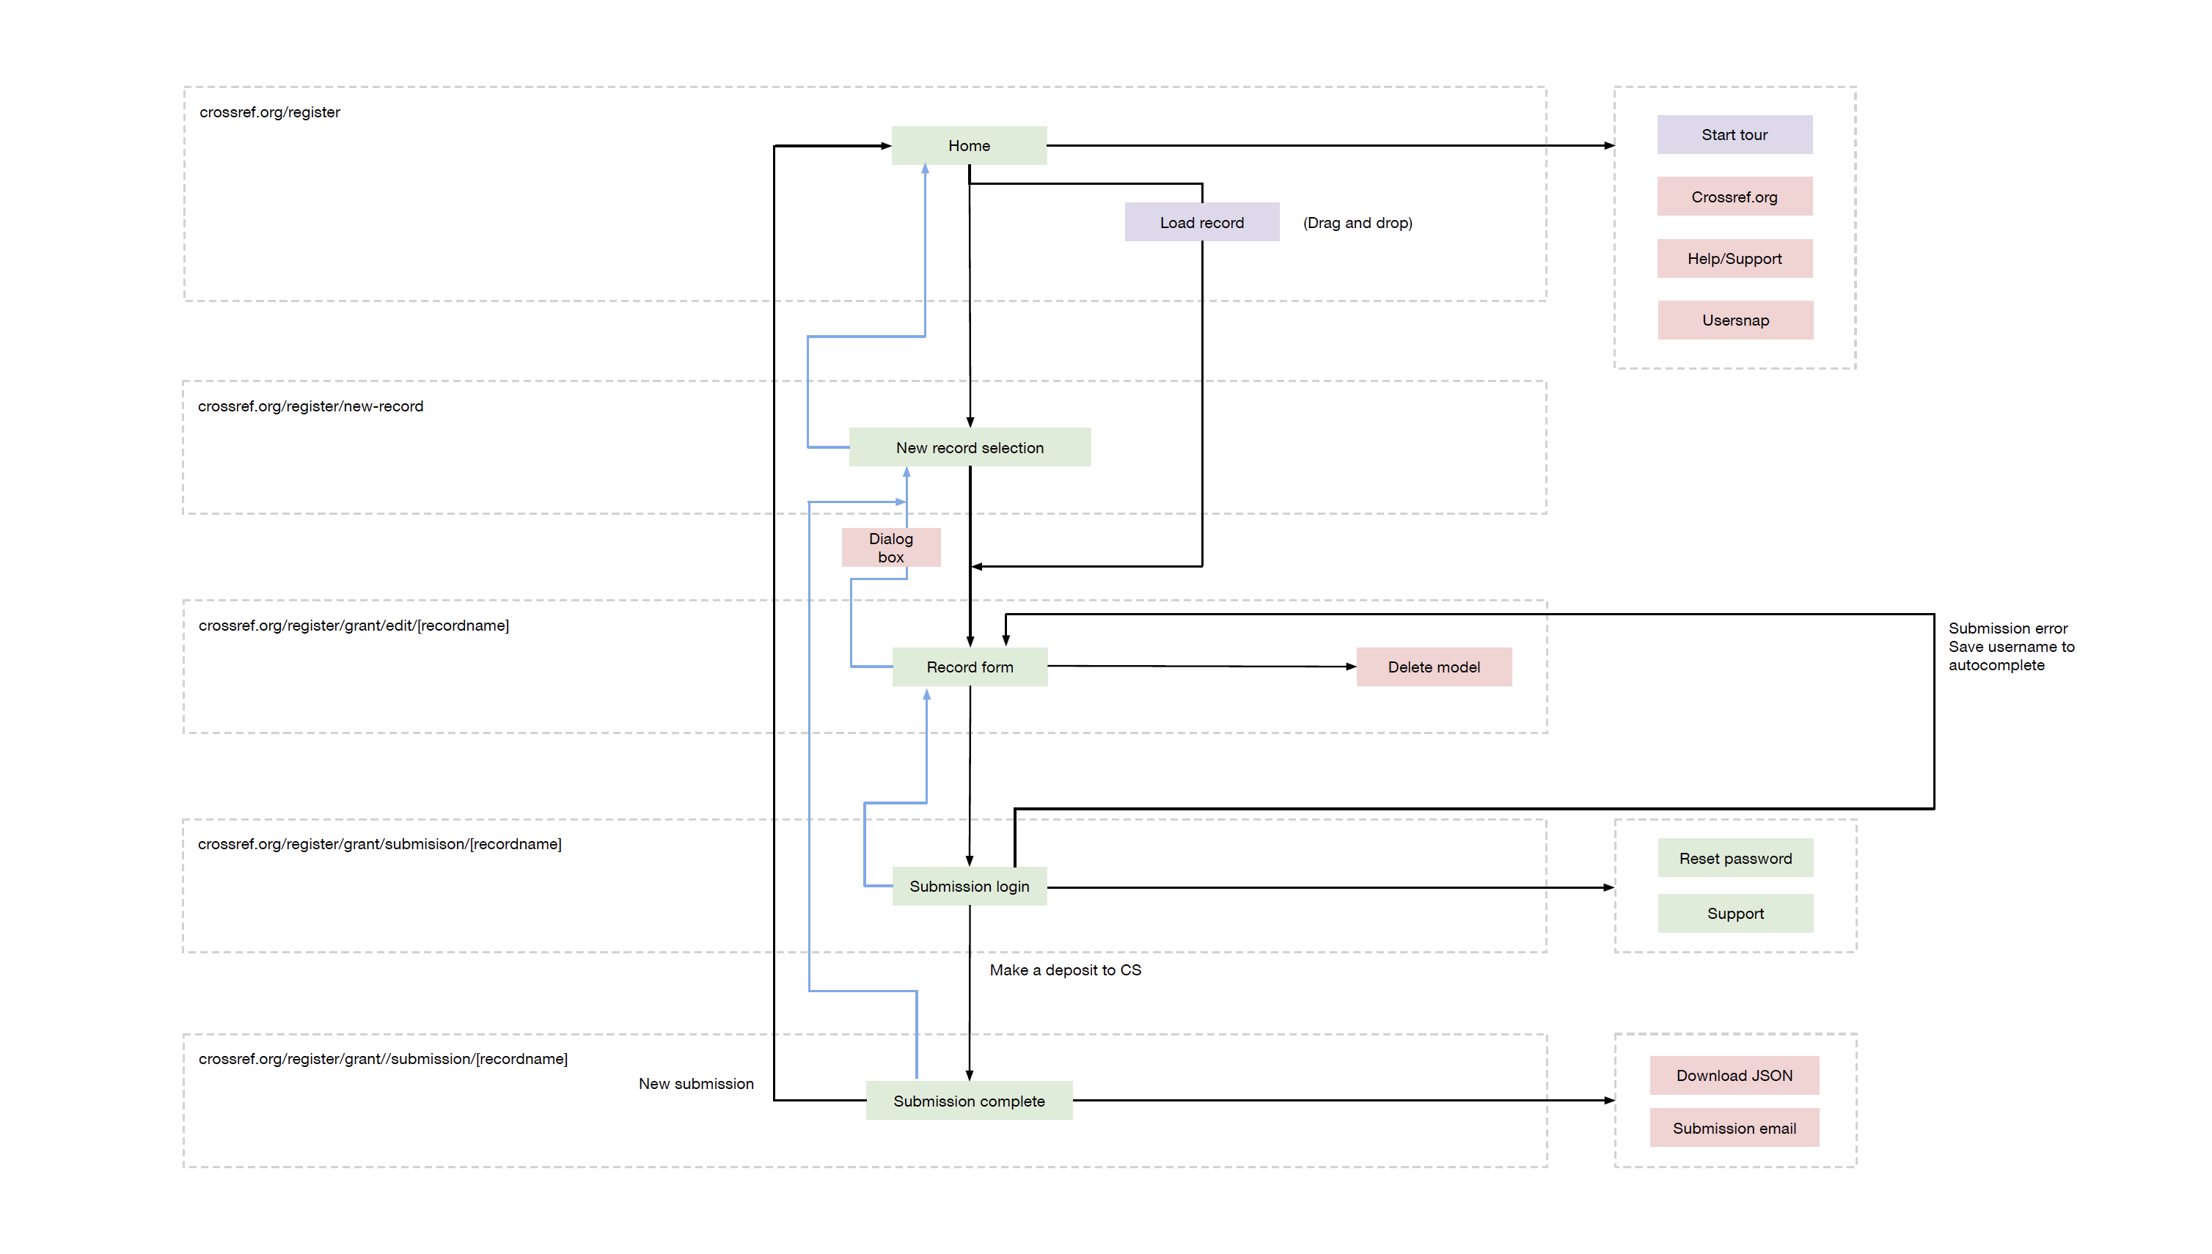
Task: Select the Crossref.org box
Action: click(x=1733, y=197)
